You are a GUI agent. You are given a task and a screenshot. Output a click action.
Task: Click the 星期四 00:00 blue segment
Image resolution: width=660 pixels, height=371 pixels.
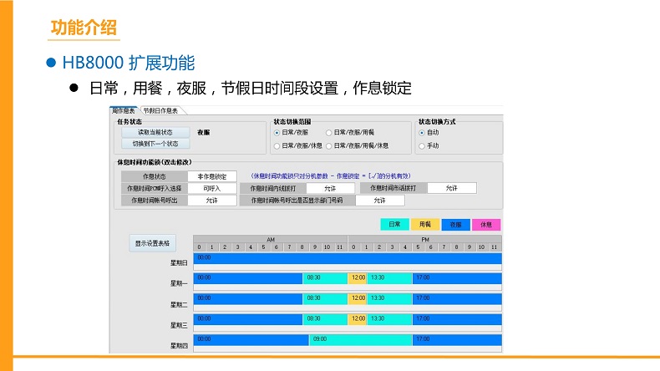point(251,340)
